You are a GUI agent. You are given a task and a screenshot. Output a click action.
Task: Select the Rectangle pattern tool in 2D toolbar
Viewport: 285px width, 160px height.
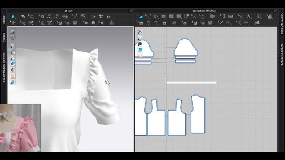click(x=163, y=16)
